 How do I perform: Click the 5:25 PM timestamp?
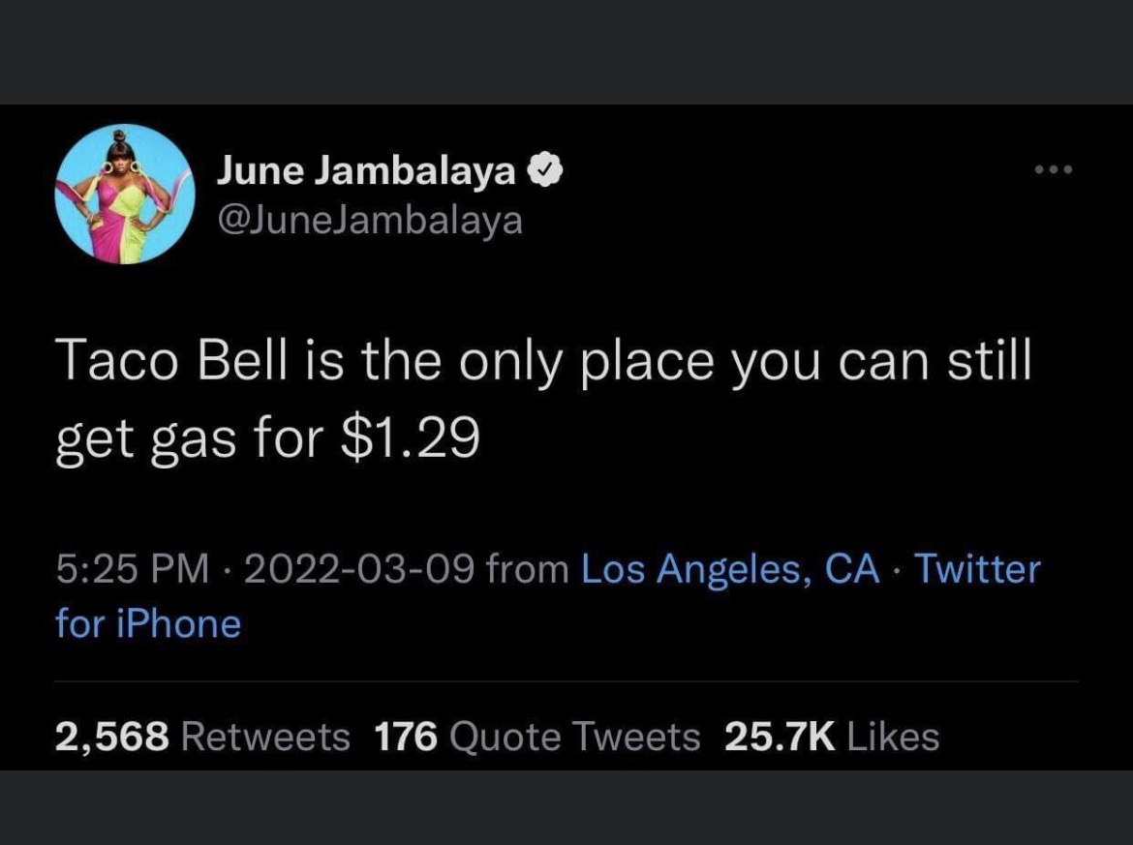click(133, 569)
